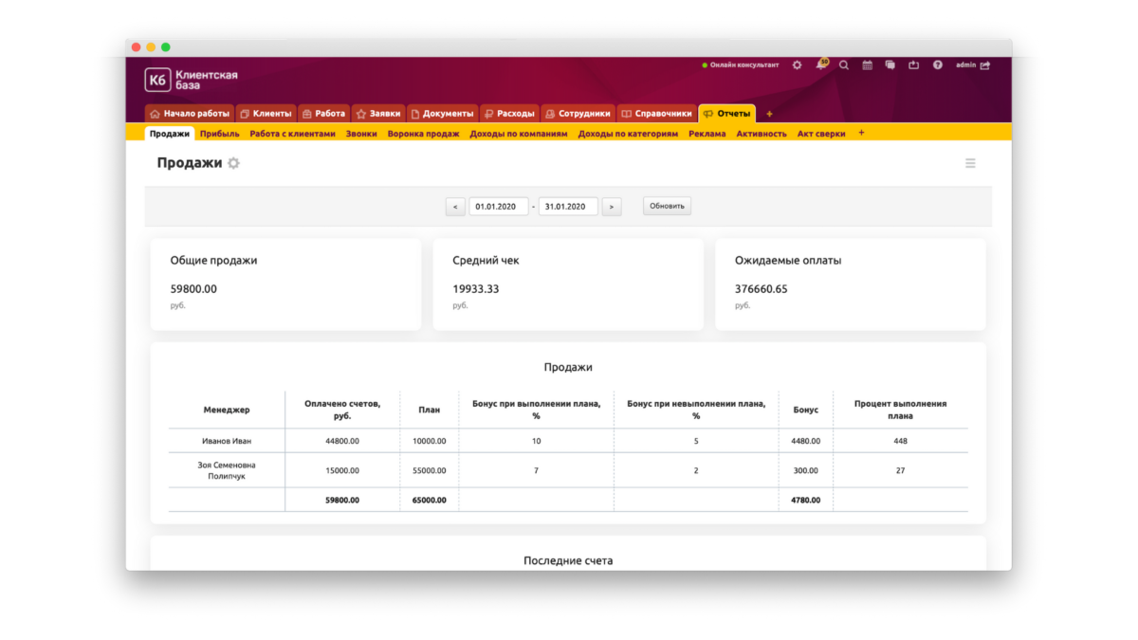Click the Средний чек card
This screenshot has width=1138, height=640.
tap(568, 284)
